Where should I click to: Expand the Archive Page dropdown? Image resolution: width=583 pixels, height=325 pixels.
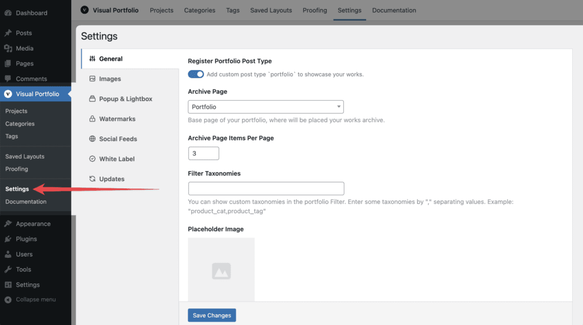coord(266,107)
